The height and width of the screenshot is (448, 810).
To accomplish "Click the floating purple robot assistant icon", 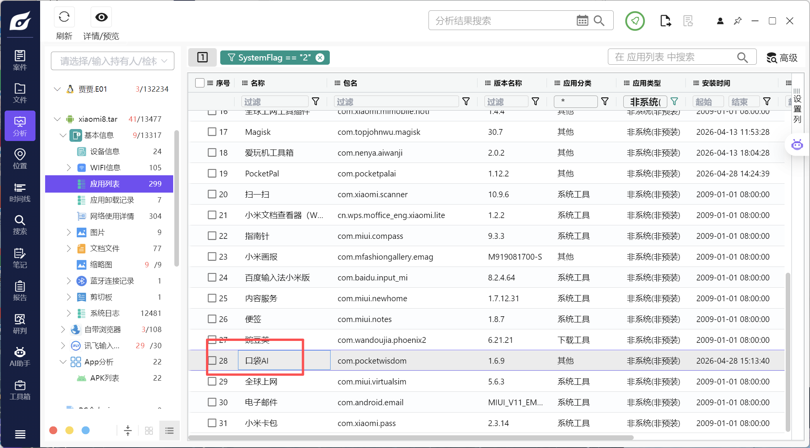I will (x=797, y=145).
